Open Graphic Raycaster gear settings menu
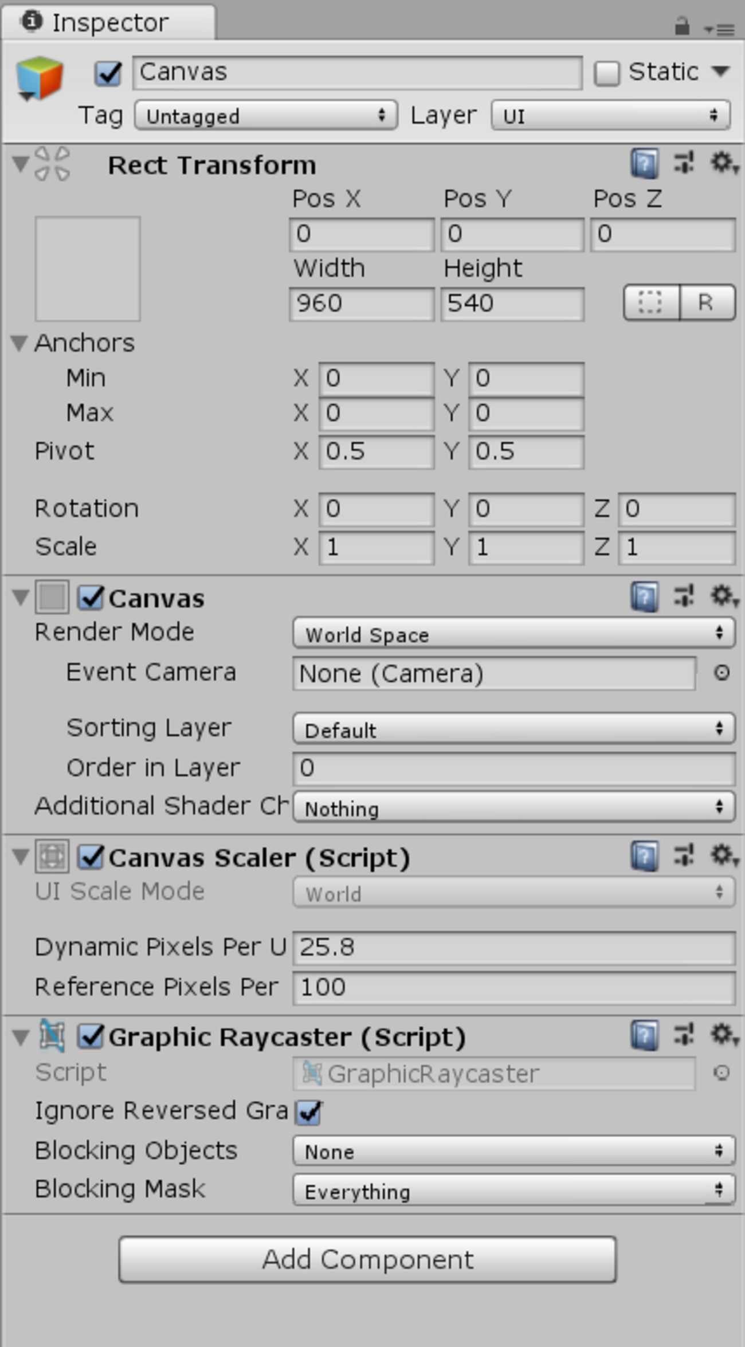Image resolution: width=745 pixels, height=1347 pixels. click(x=723, y=1035)
